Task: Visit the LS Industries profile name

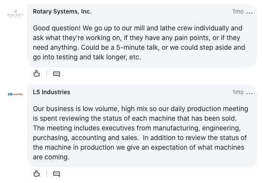Action: click(51, 92)
